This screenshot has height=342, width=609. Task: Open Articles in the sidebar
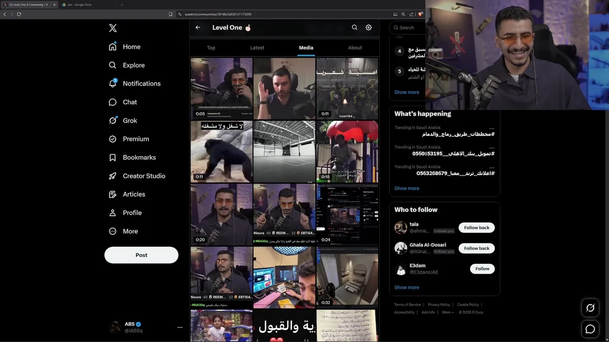click(x=127, y=194)
